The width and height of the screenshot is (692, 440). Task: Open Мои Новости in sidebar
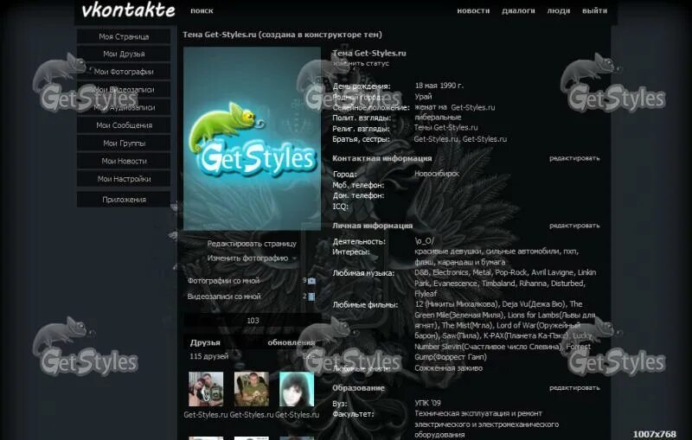click(124, 161)
